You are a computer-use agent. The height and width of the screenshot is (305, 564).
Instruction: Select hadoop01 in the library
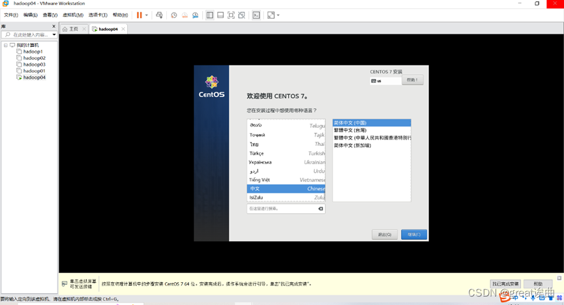point(34,71)
